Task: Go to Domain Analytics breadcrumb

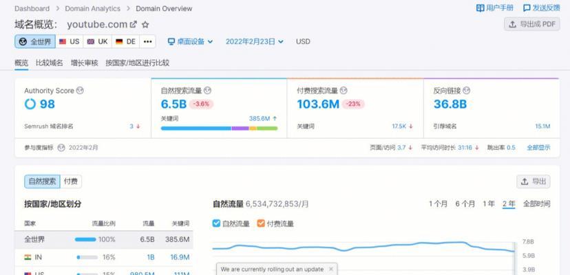Action: [93, 8]
